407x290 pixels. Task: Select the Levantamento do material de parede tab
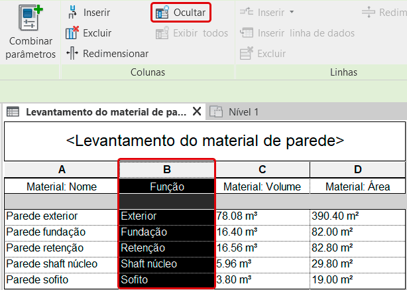coord(99,111)
